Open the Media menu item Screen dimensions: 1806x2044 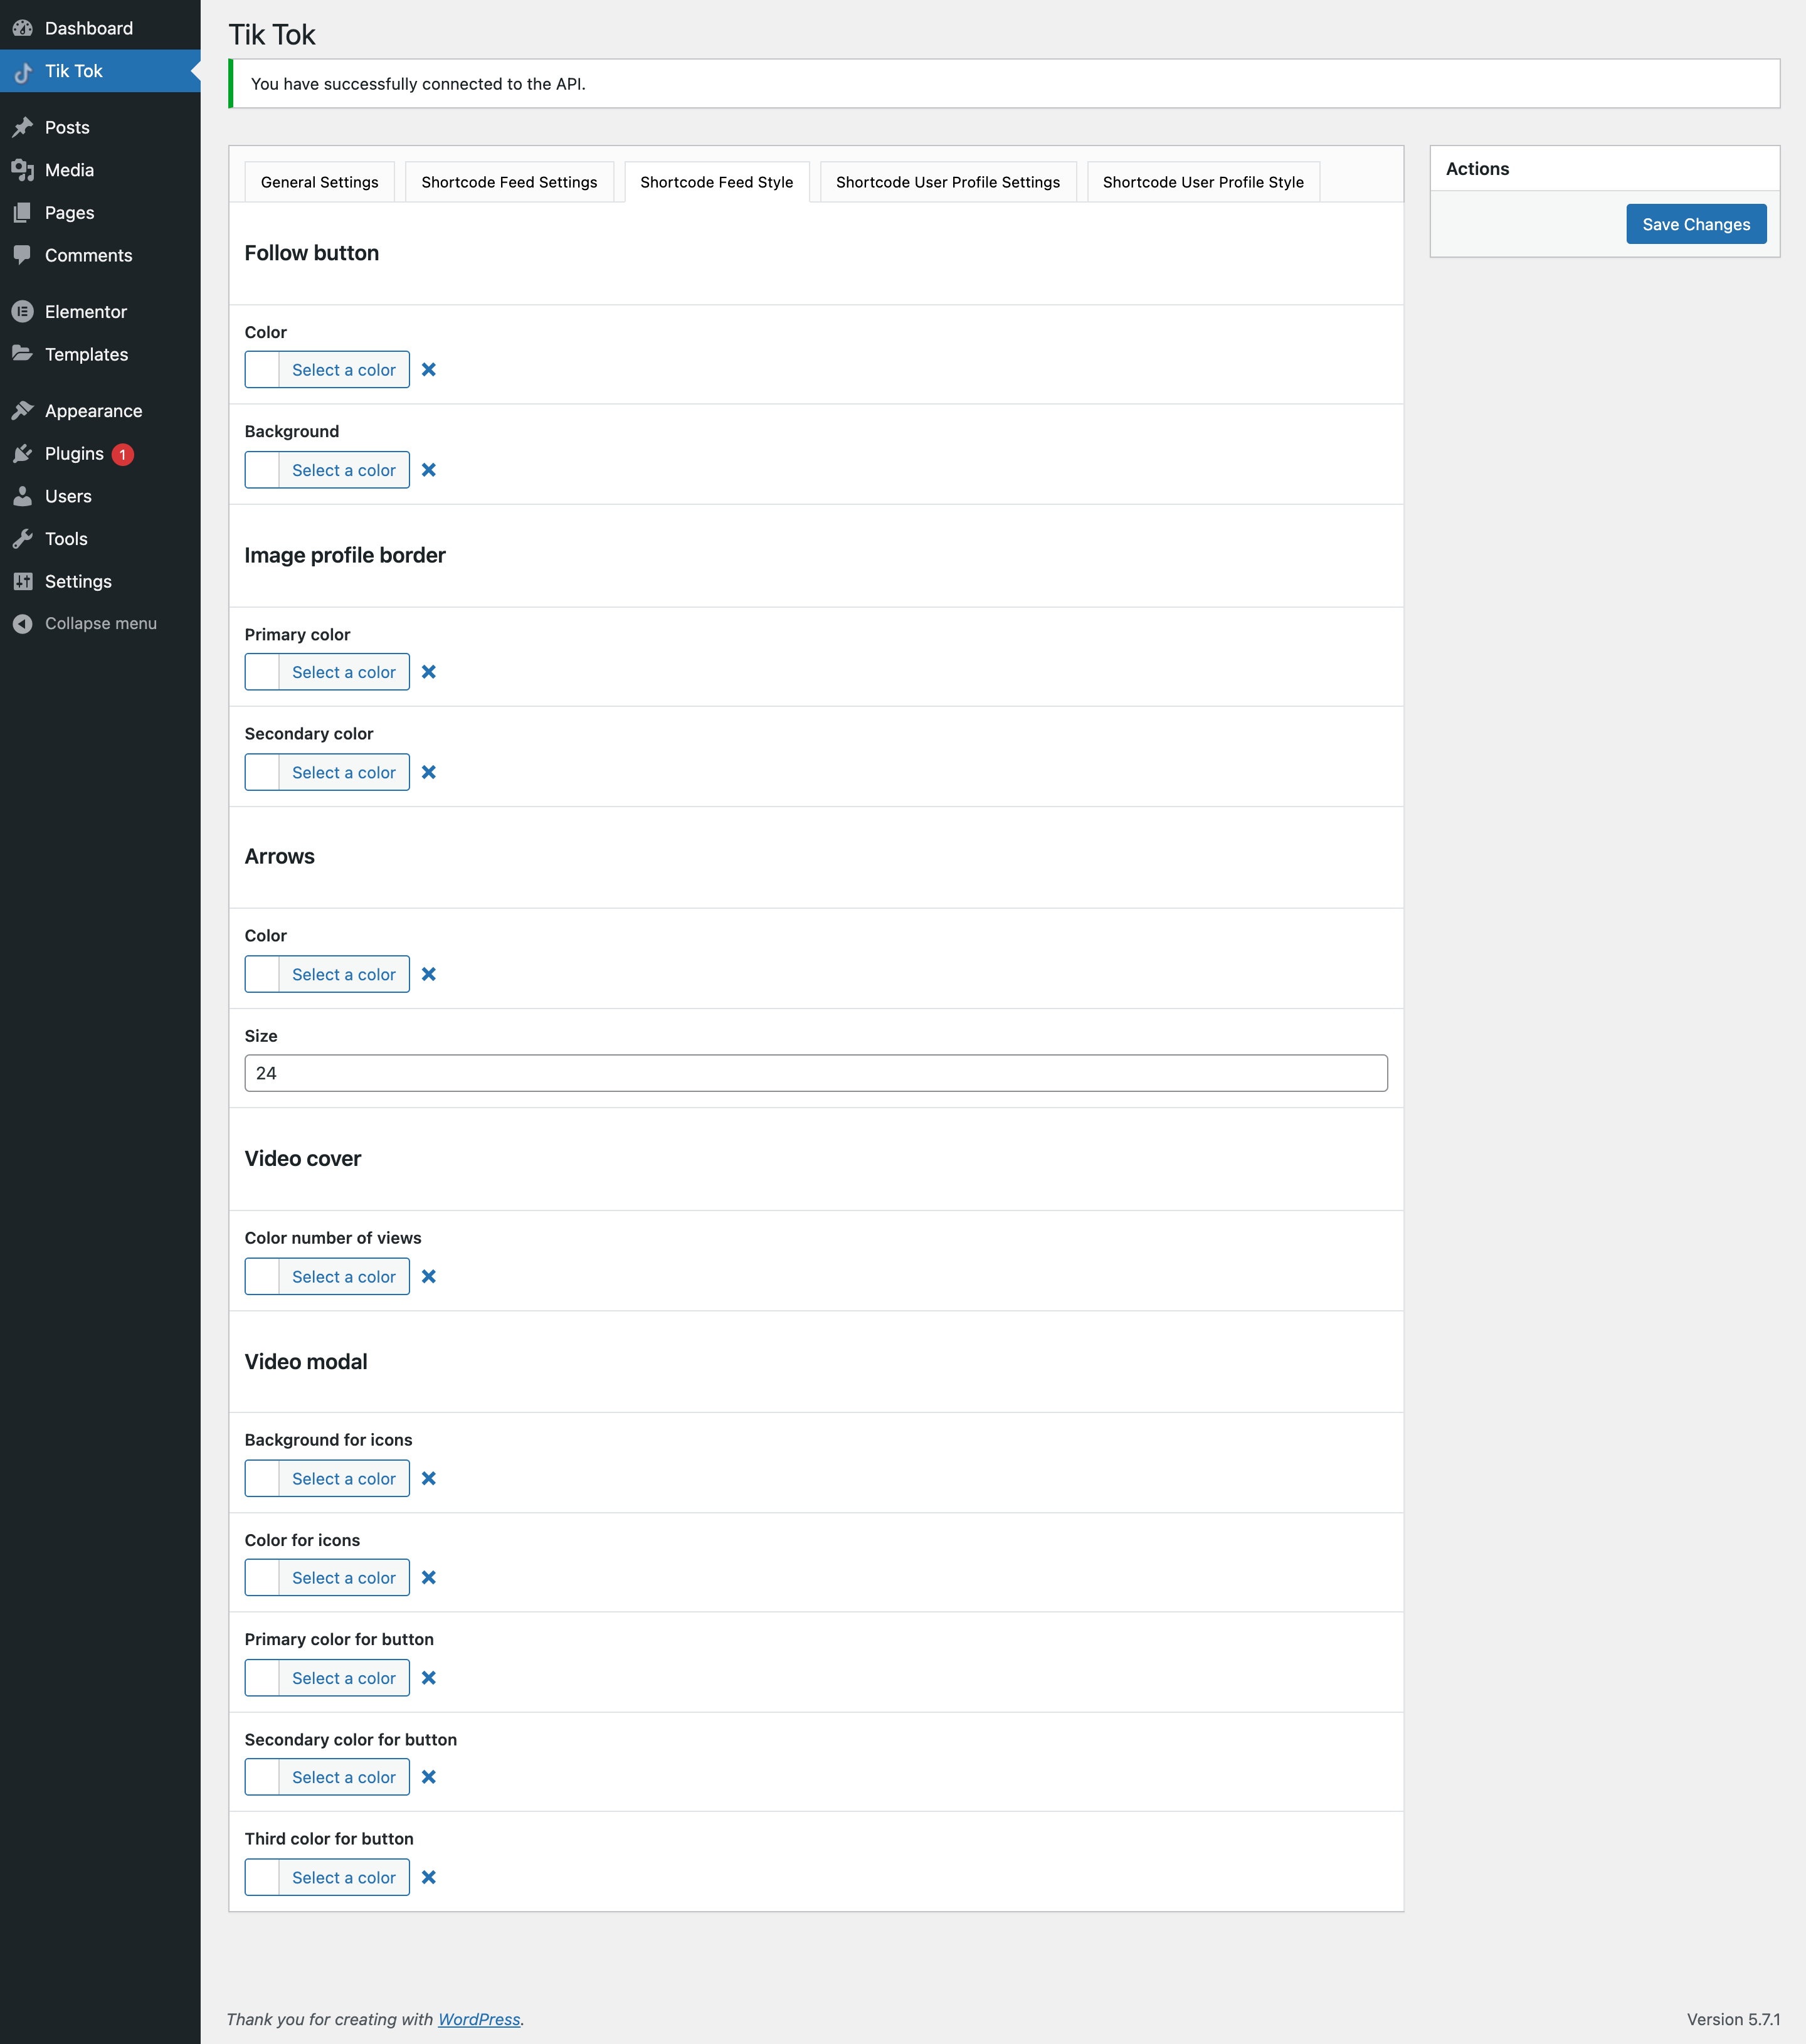(100, 170)
